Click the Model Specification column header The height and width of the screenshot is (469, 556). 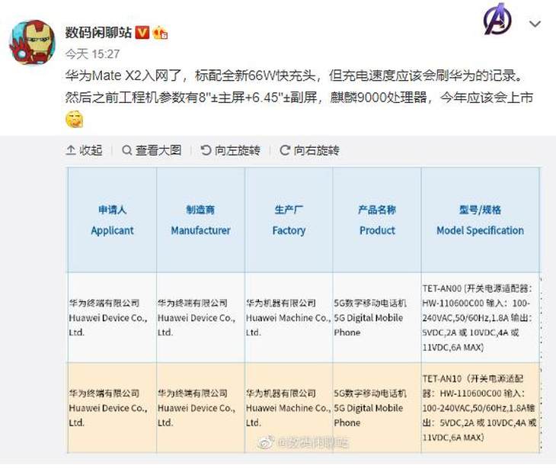click(480, 220)
